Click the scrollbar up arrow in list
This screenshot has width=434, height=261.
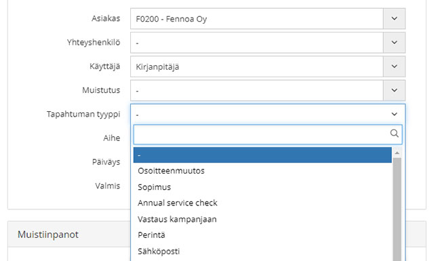pyautogui.click(x=397, y=153)
